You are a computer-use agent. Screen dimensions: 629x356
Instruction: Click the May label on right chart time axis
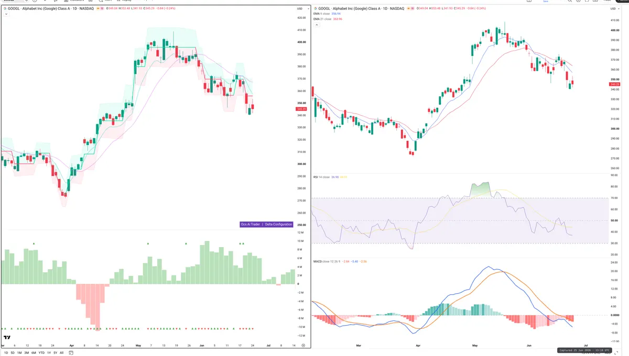pos(475,346)
